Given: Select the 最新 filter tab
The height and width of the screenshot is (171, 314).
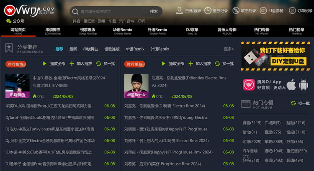Looking at the screenshot, I should tap(73, 49).
